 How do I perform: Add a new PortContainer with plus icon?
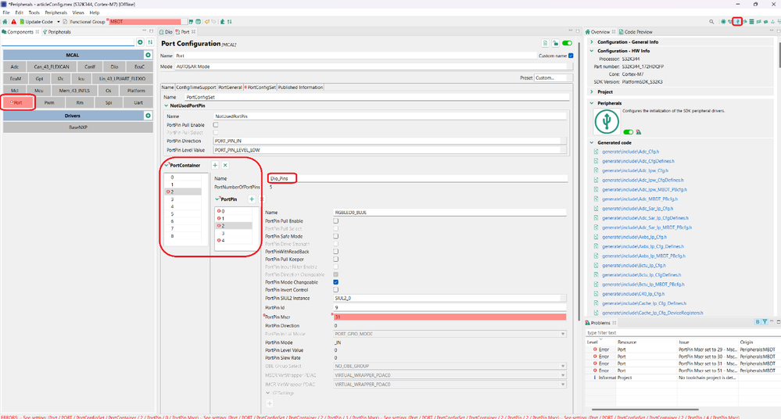[215, 165]
